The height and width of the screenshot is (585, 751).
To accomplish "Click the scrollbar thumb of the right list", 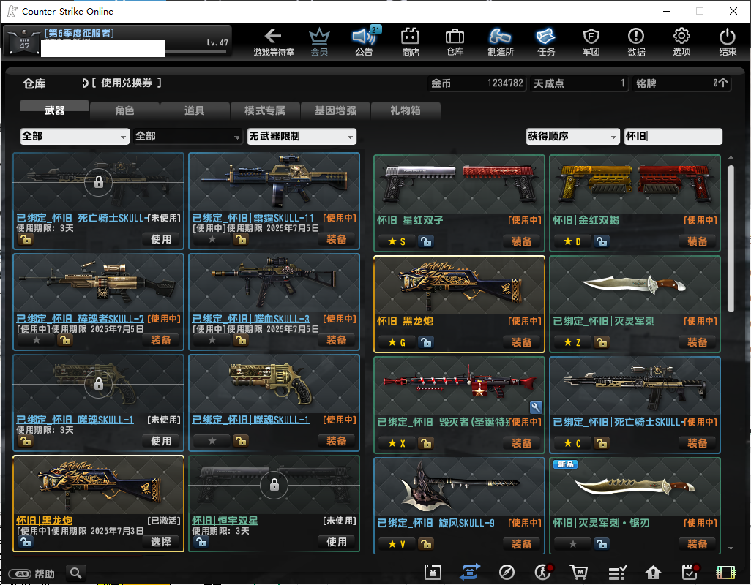I will click(731, 238).
